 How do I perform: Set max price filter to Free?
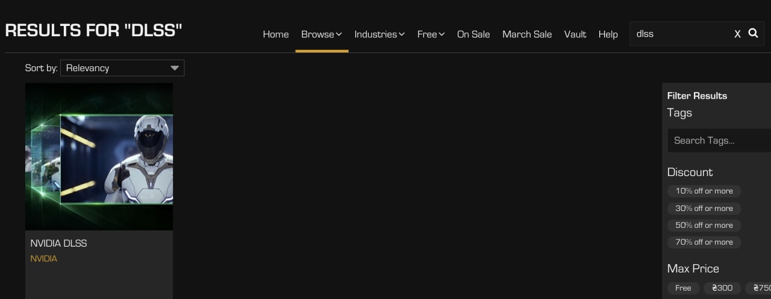(683, 288)
